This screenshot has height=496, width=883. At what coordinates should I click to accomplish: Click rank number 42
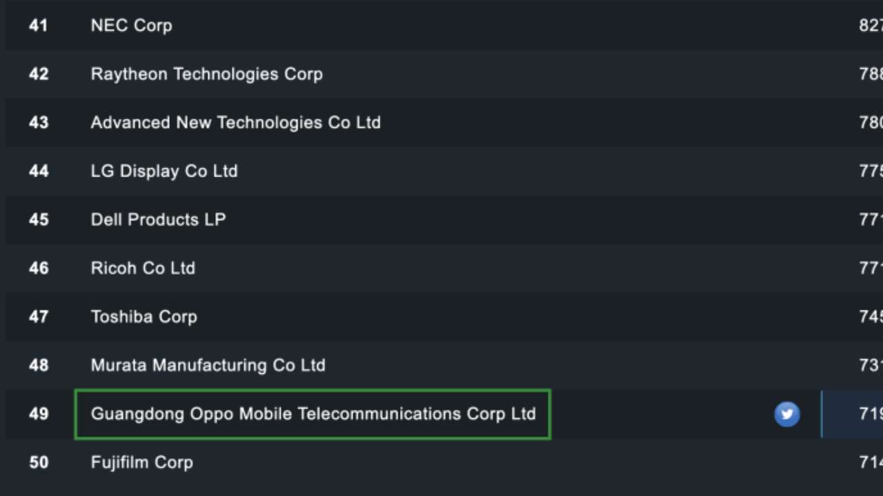tap(39, 74)
